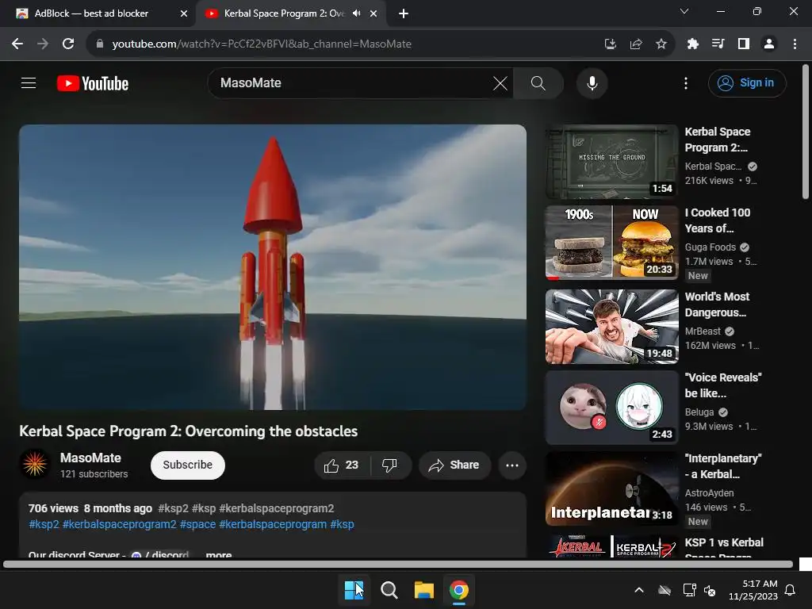
Task: Open taskbar clock showing 5:17 AM
Action: point(753,590)
